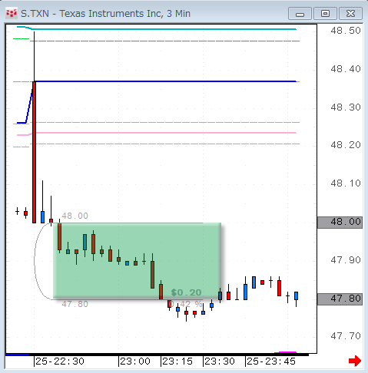Click the 47.70 price axis label

[346, 336]
